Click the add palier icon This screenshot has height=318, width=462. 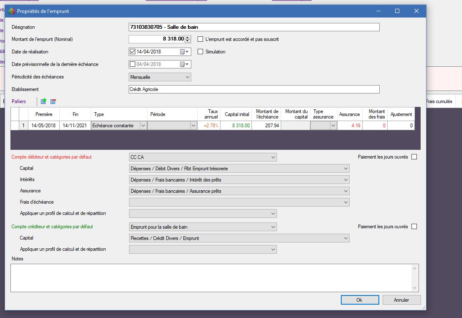click(43, 101)
